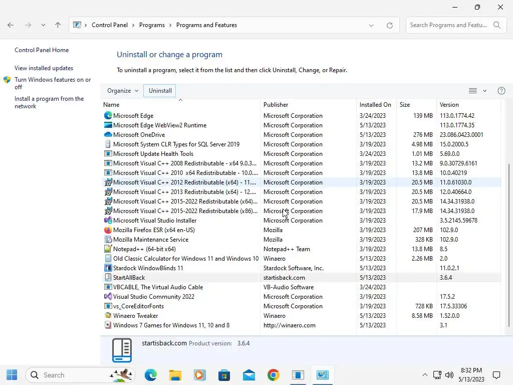Open Google Chrome from the taskbar

tap(273, 375)
